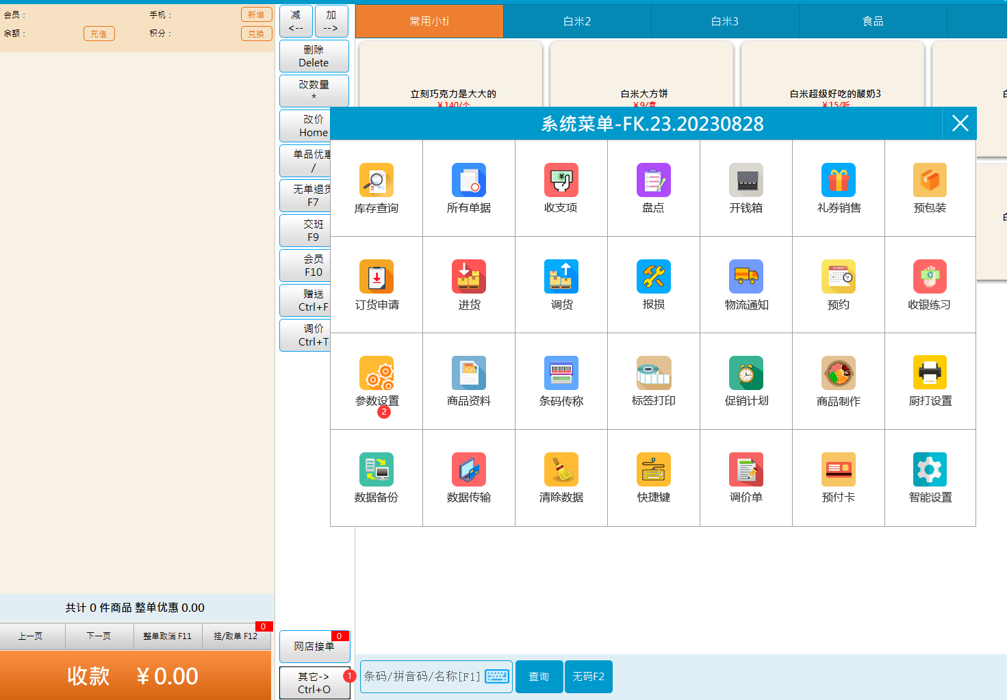
Task: Click 挂/取单 F12 hold order button
Action: [236, 636]
